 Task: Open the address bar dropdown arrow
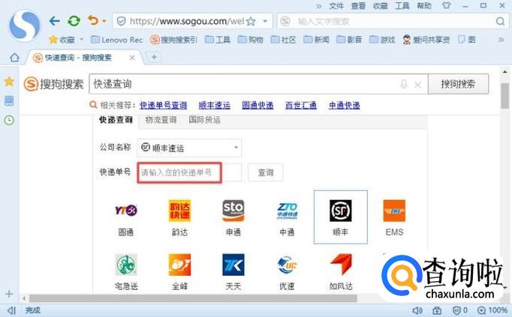(264, 21)
